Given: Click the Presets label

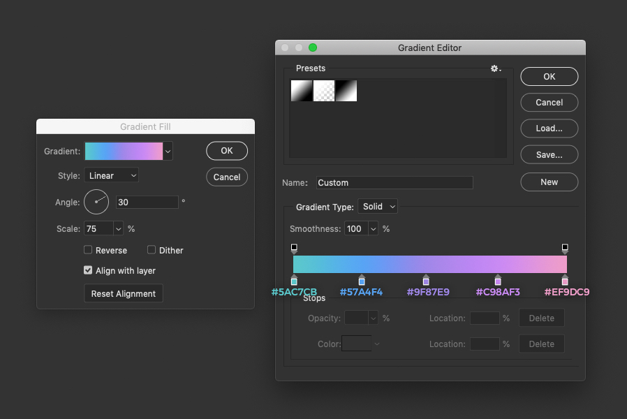Looking at the screenshot, I should point(311,68).
